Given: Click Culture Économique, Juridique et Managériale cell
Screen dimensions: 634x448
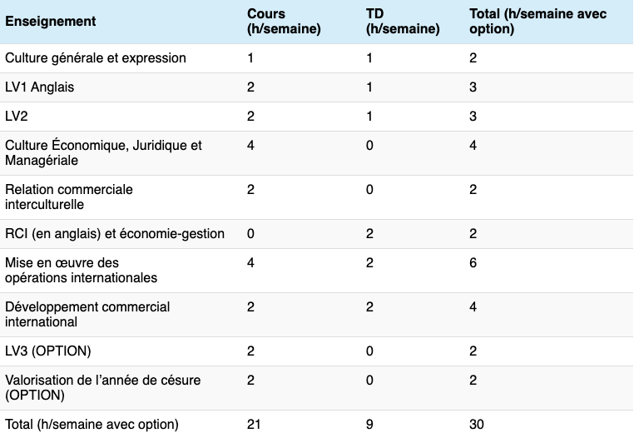Looking at the screenshot, I should point(103,152).
